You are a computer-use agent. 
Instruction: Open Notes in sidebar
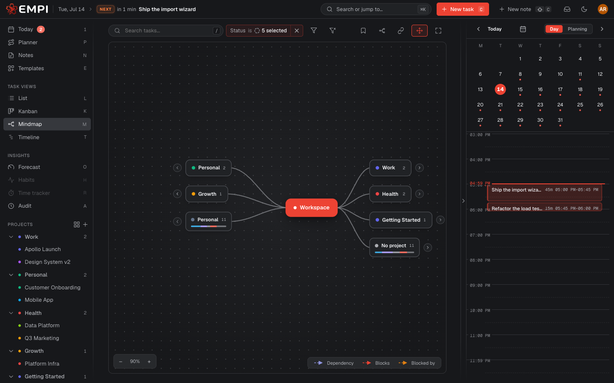coord(47,55)
